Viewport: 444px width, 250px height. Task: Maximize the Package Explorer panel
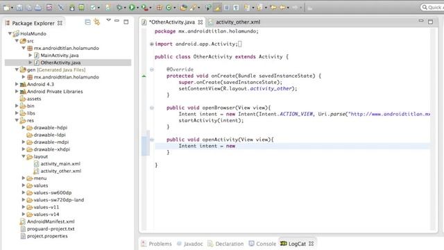tap(126, 22)
